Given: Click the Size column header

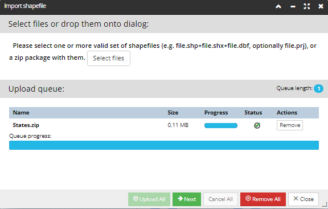Looking at the screenshot, I should pos(173,113).
